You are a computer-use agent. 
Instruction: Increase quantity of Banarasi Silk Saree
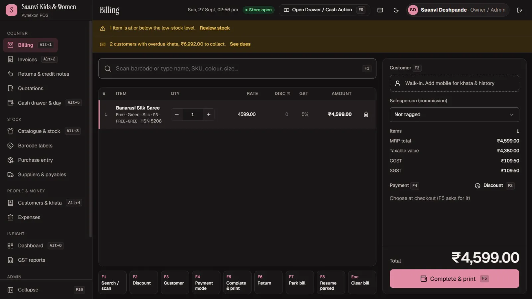pyautogui.click(x=208, y=114)
